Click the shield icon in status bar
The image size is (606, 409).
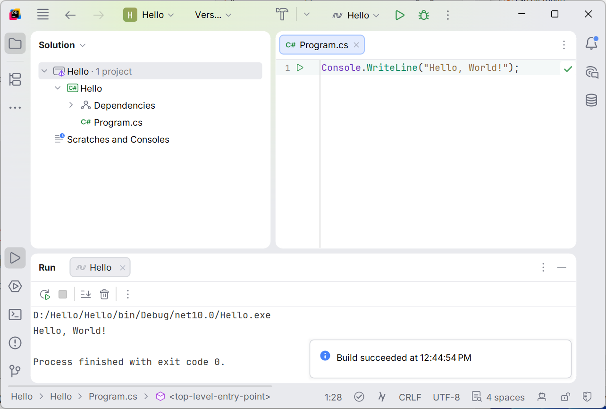(x=587, y=397)
